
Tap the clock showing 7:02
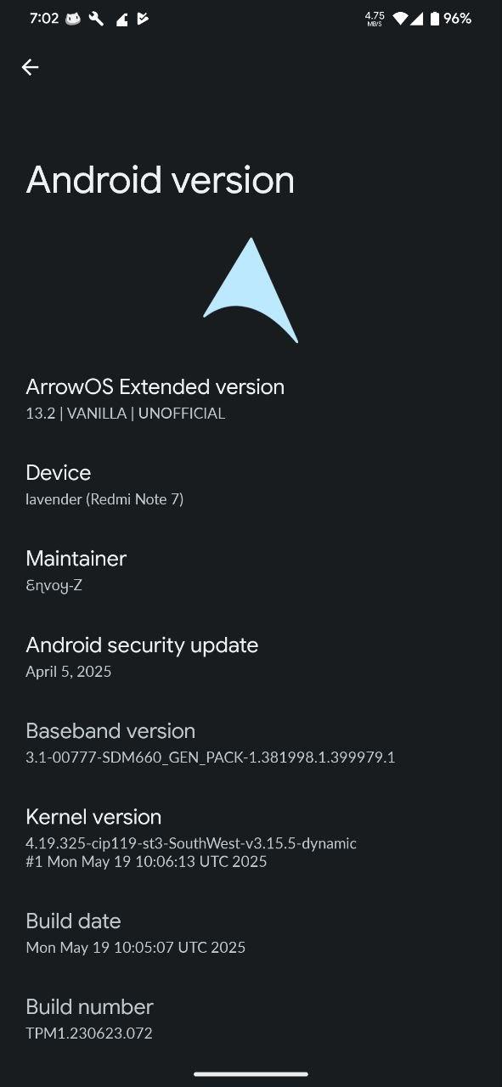(44, 18)
